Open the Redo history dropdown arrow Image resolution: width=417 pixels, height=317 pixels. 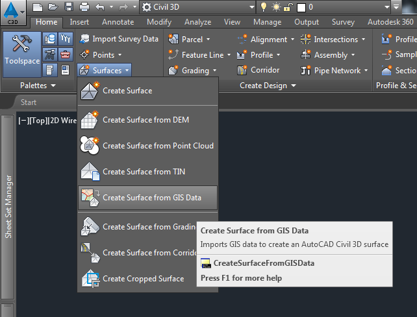135,7
